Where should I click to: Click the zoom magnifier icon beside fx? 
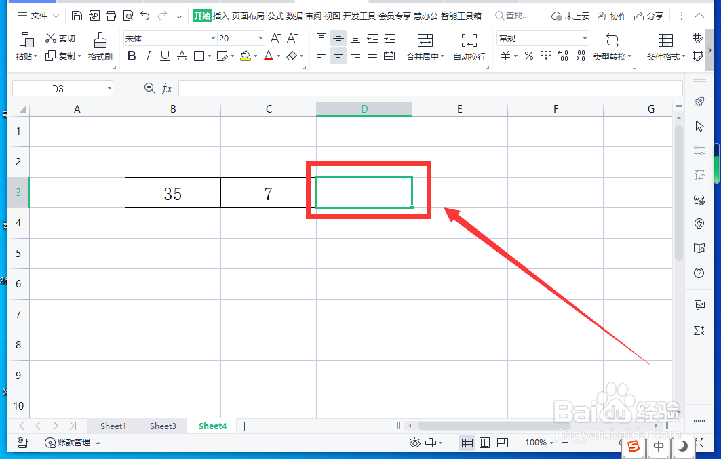pyautogui.click(x=149, y=88)
